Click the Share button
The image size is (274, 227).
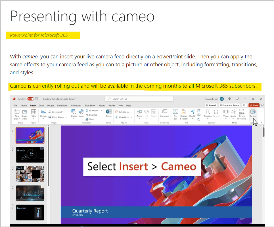pyautogui.click(x=254, y=105)
